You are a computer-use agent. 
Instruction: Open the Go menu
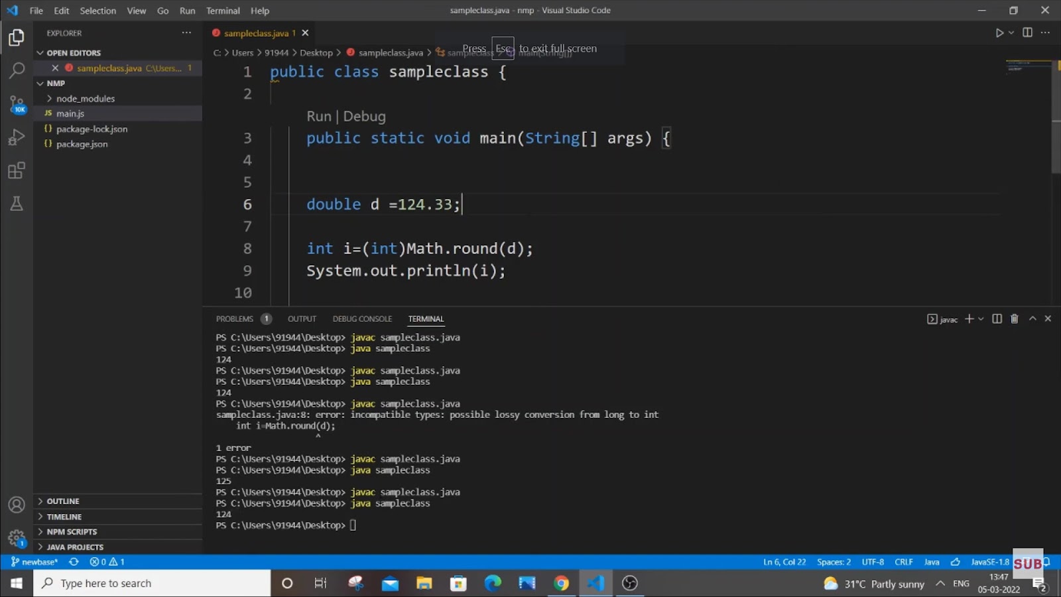click(163, 11)
